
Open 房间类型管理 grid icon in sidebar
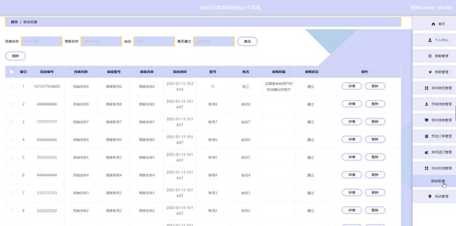point(427,88)
